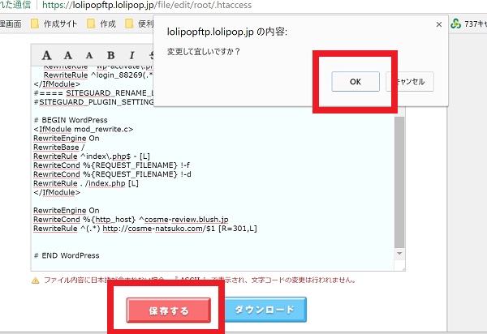Click the '#==== SITEGUARD_RENAME' line
This screenshot has width=487, height=334.
[x=93, y=93]
